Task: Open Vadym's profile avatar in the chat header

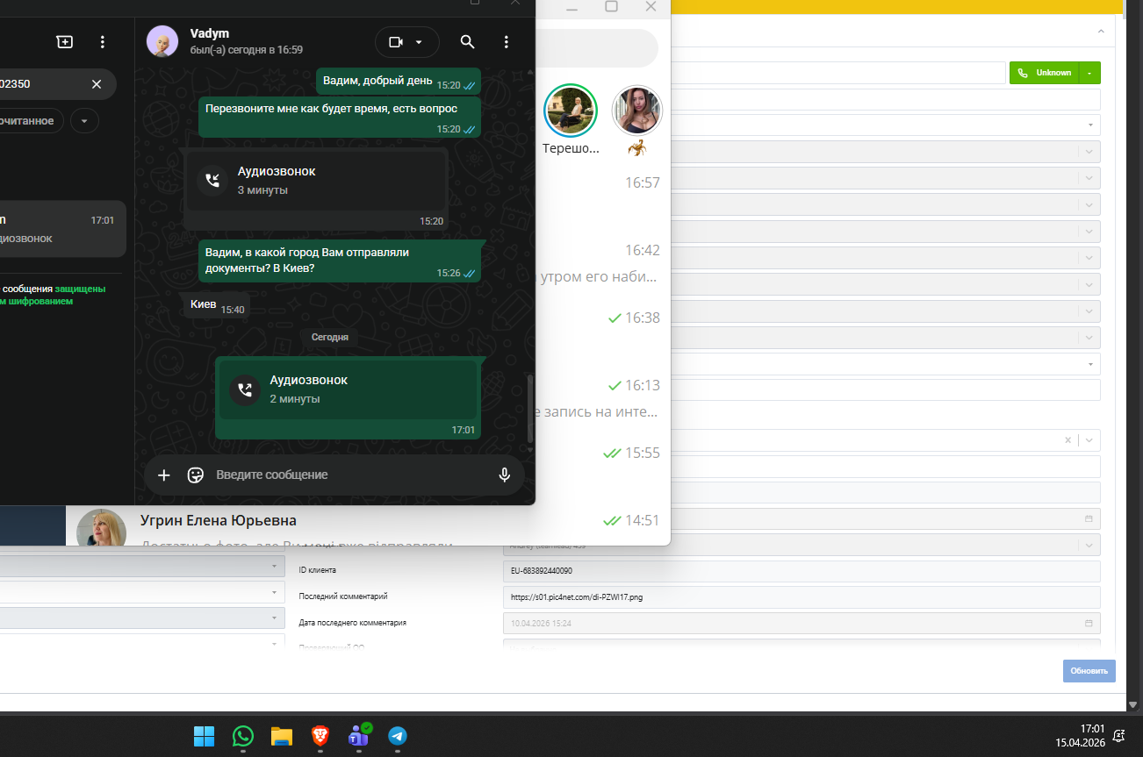Action: (x=162, y=41)
